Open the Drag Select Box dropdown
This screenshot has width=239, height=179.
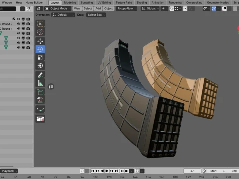(x=96, y=15)
